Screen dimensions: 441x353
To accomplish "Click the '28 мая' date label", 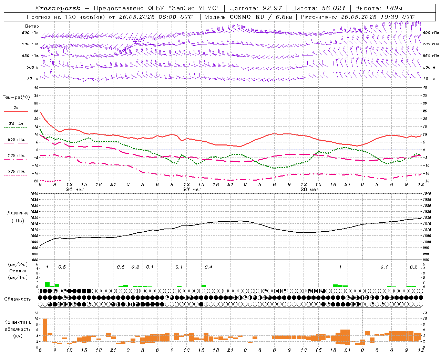I will [x=309, y=190].
